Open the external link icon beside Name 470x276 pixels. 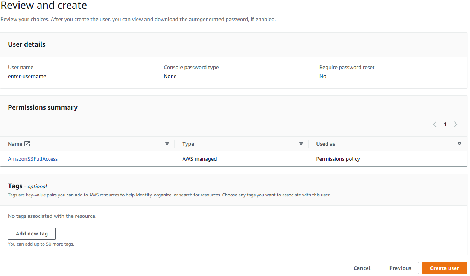pyautogui.click(x=27, y=144)
